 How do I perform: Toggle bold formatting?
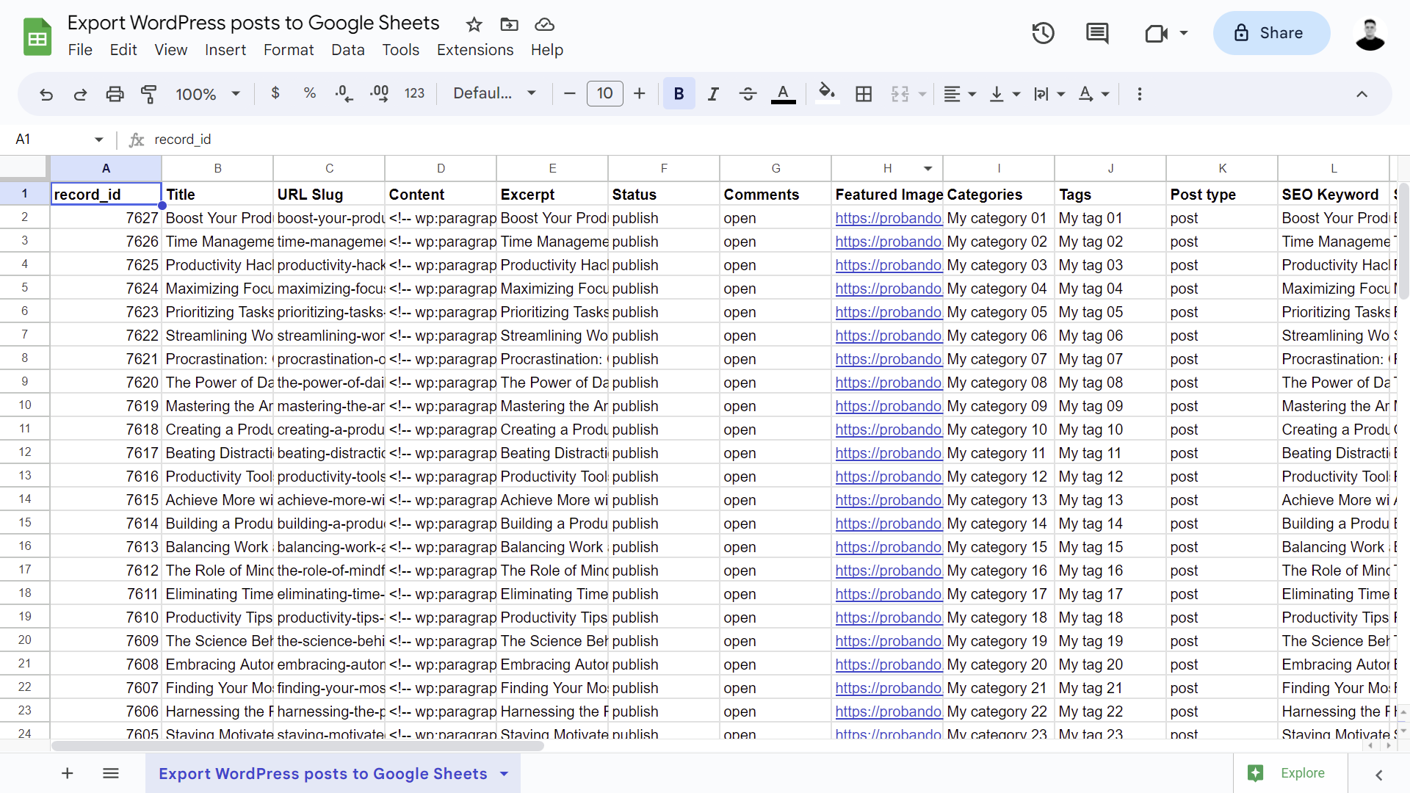coord(678,94)
